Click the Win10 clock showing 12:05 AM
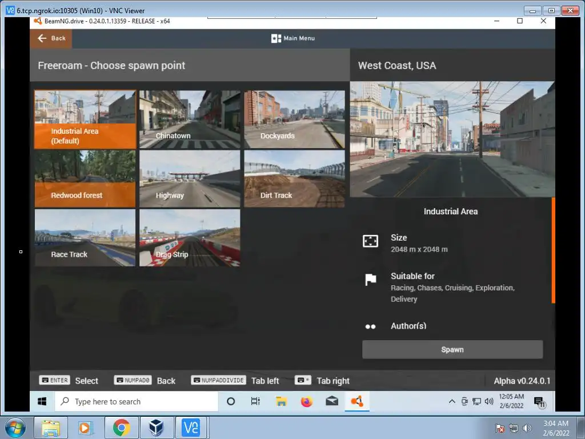585x439 pixels. pos(511,401)
